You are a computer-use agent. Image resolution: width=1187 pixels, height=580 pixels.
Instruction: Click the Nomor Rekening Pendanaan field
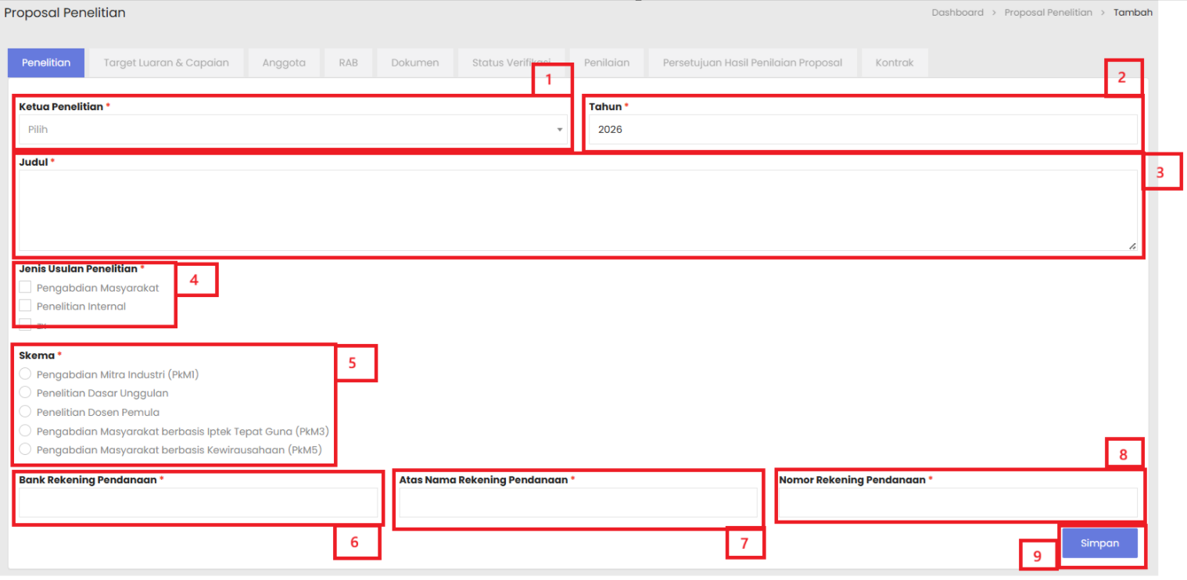point(958,503)
